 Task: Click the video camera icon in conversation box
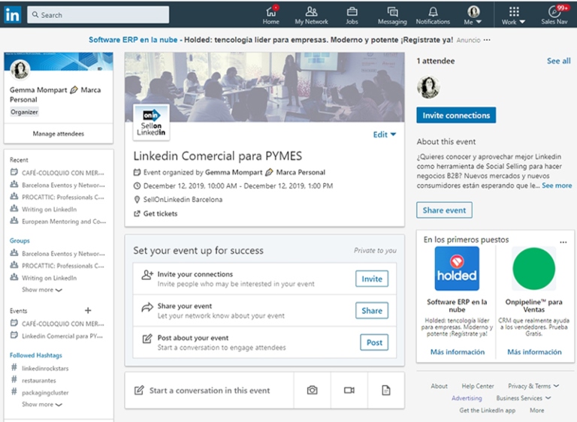pos(349,390)
